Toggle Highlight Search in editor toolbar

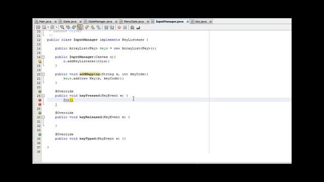click(80, 27)
